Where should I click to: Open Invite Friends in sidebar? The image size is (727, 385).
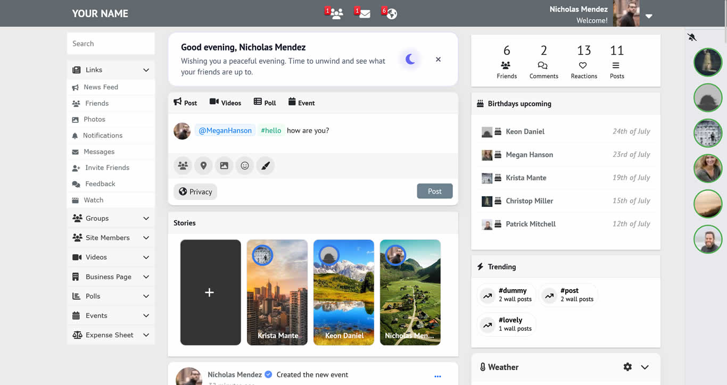[x=111, y=168]
